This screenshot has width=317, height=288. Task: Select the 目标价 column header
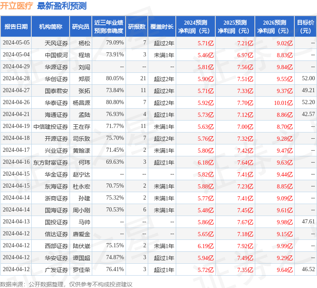(305, 26)
